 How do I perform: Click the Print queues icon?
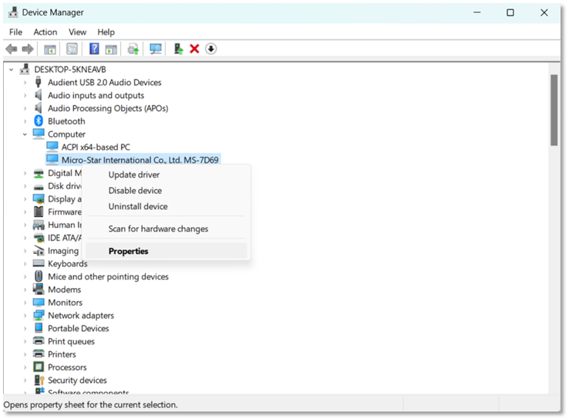click(39, 340)
